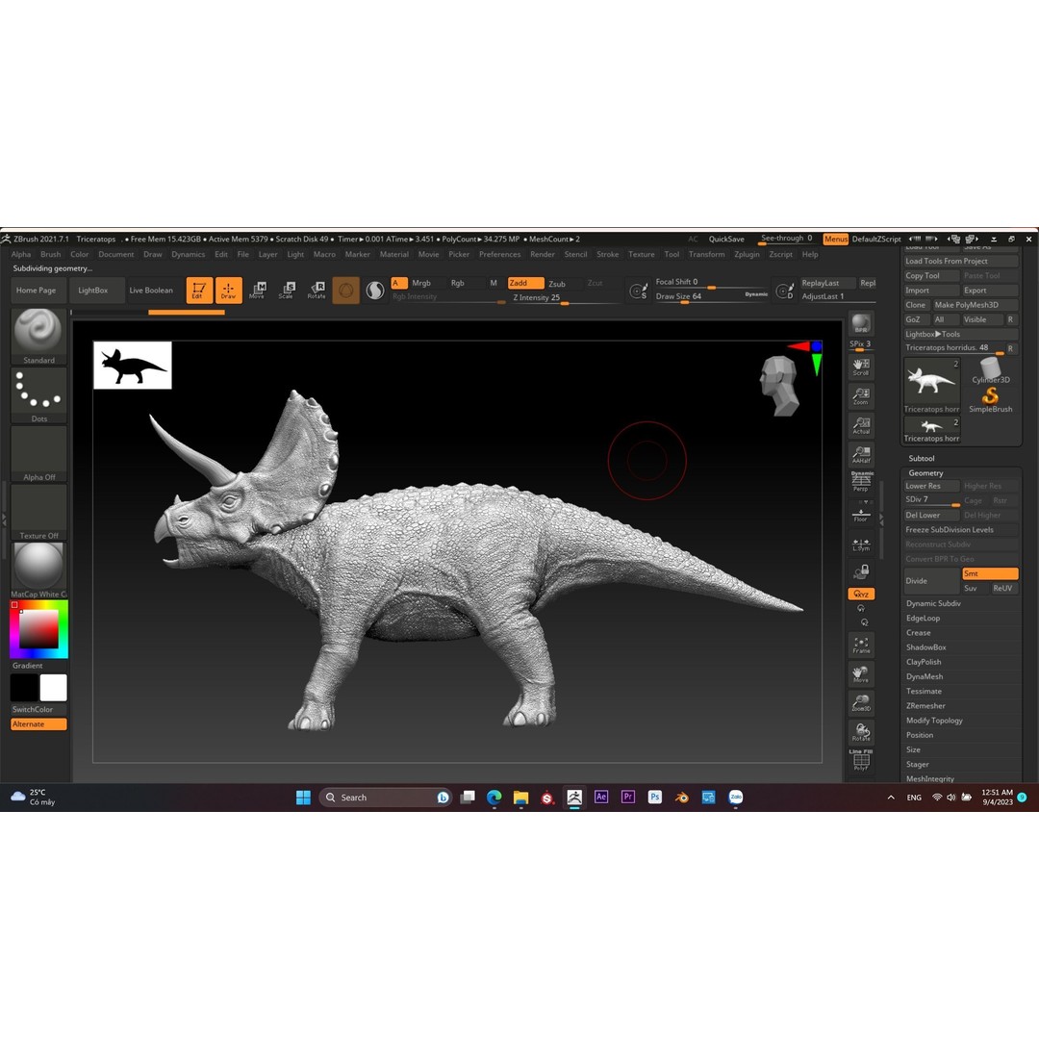
Task: Open Premiere Pro from taskbar
Action: coord(627,798)
